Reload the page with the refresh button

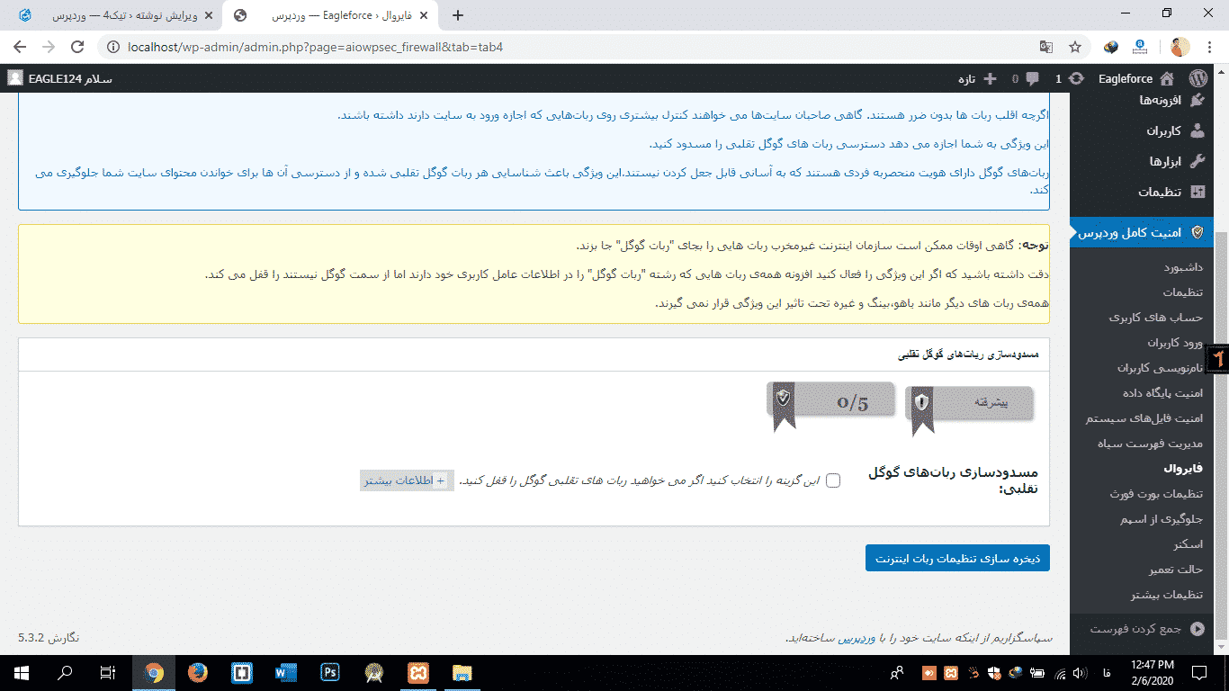[77, 47]
